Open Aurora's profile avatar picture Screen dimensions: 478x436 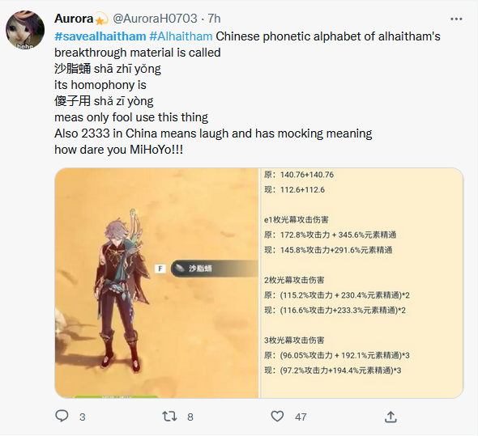tap(25, 30)
